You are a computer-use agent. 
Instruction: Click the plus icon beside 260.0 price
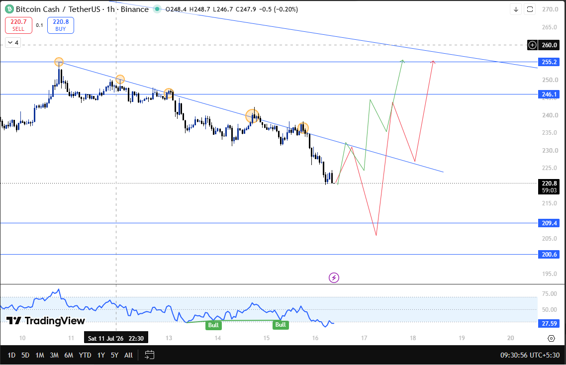[533, 45]
